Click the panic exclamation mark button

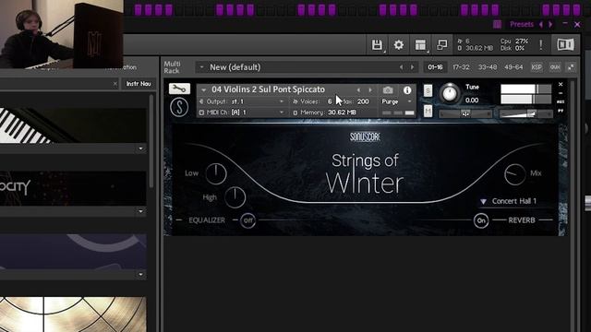click(x=541, y=45)
